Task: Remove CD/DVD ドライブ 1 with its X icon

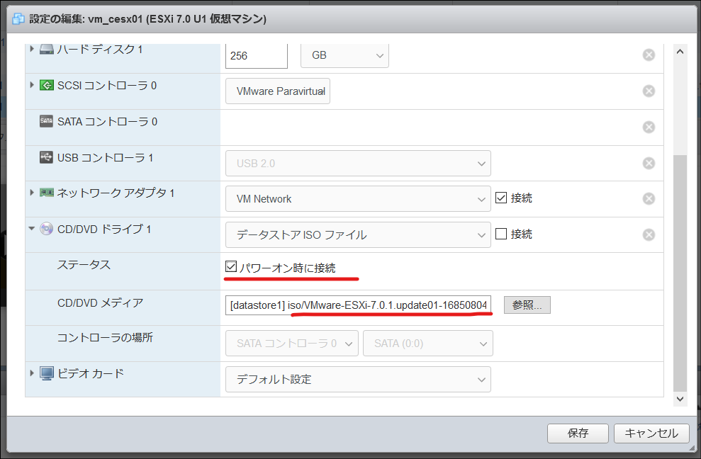Action: point(649,234)
